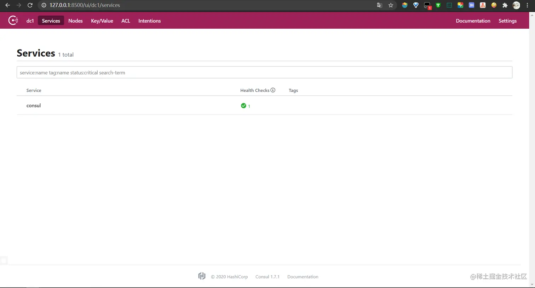Viewport: 535px width, 288px height.
Task: Click the JH extension icon
Action: [x=471, y=5]
